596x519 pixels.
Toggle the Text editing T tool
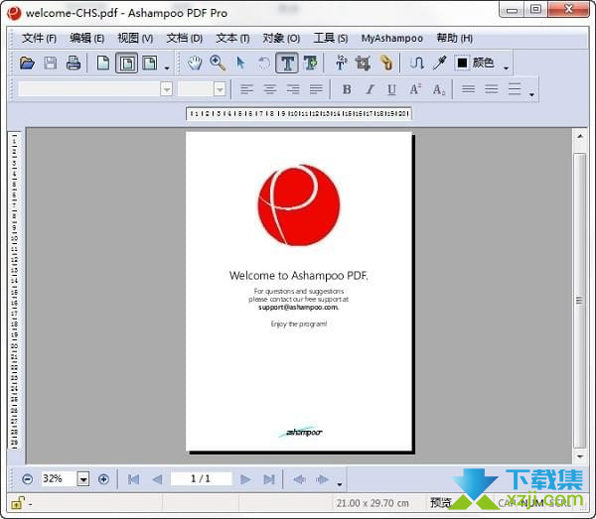(287, 64)
